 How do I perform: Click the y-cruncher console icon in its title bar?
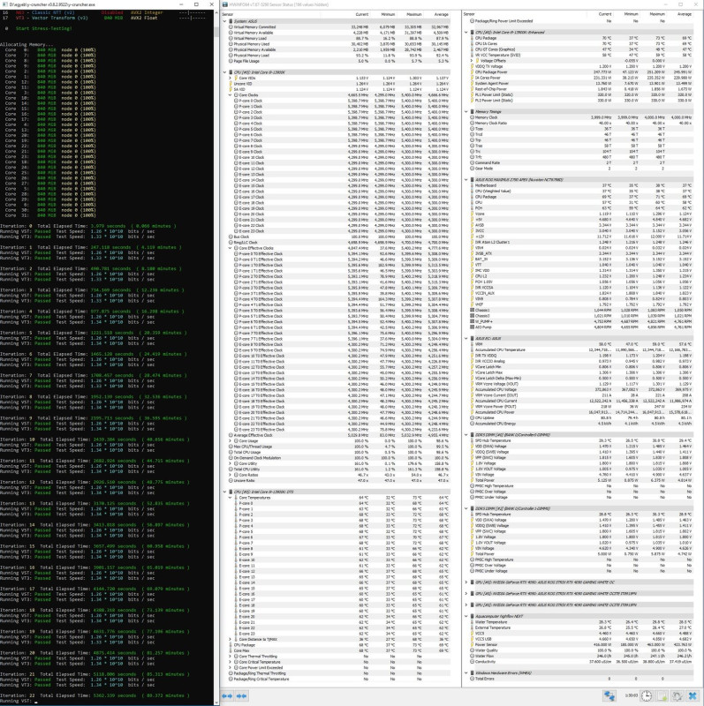point(4,4)
